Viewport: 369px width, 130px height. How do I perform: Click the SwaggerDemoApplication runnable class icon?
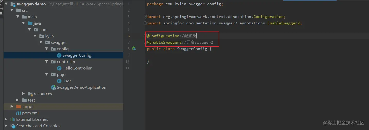click(54, 87)
